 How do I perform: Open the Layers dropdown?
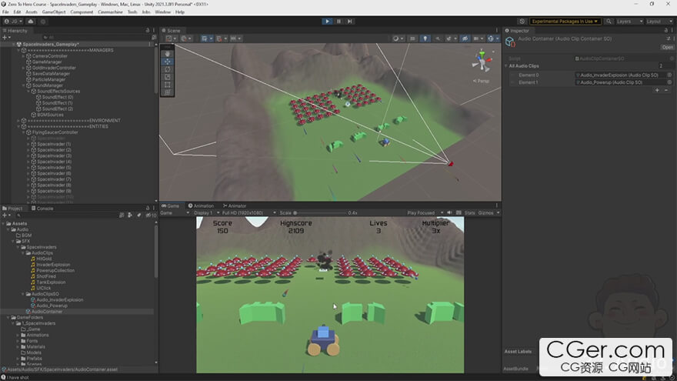(629, 22)
